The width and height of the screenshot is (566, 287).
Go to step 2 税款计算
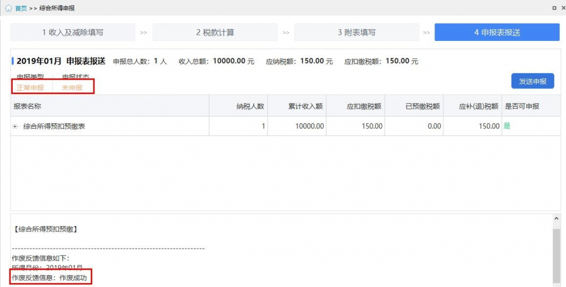(x=215, y=32)
